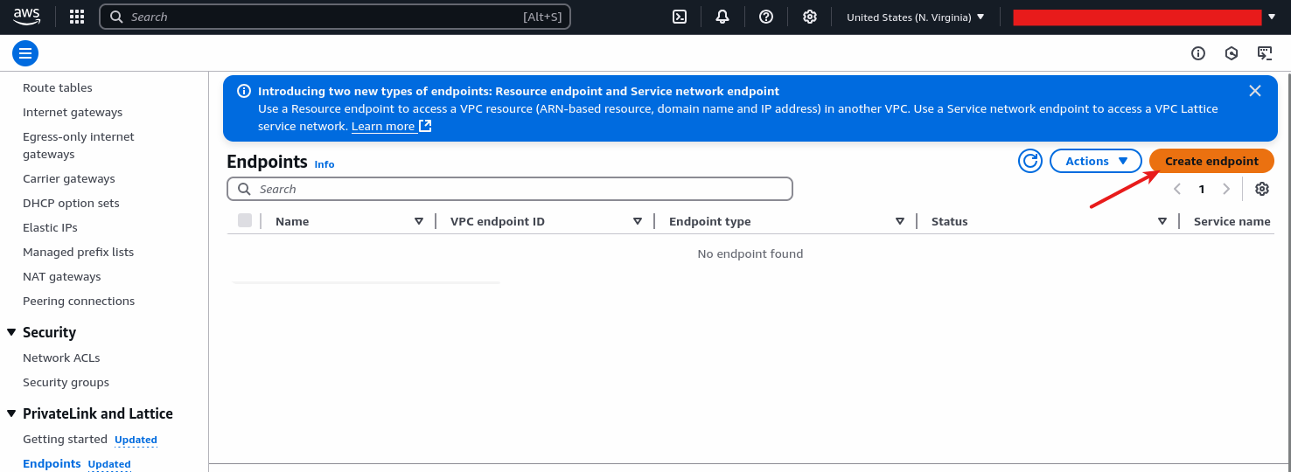Open the AWS services grid menu
The width and height of the screenshot is (1291, 472).
tap(77, 17)
